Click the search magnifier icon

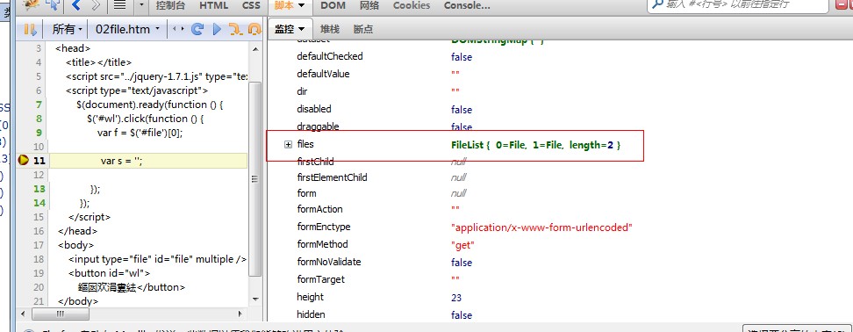tap(657, 4)
